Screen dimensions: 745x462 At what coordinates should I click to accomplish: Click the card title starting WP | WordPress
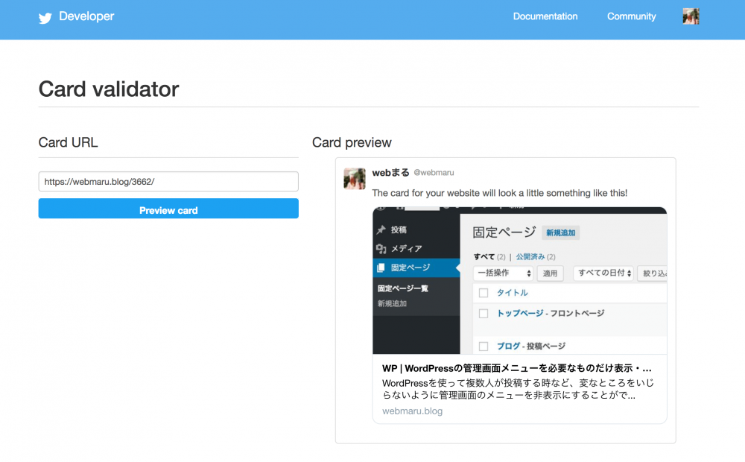[x=517, y=368]
